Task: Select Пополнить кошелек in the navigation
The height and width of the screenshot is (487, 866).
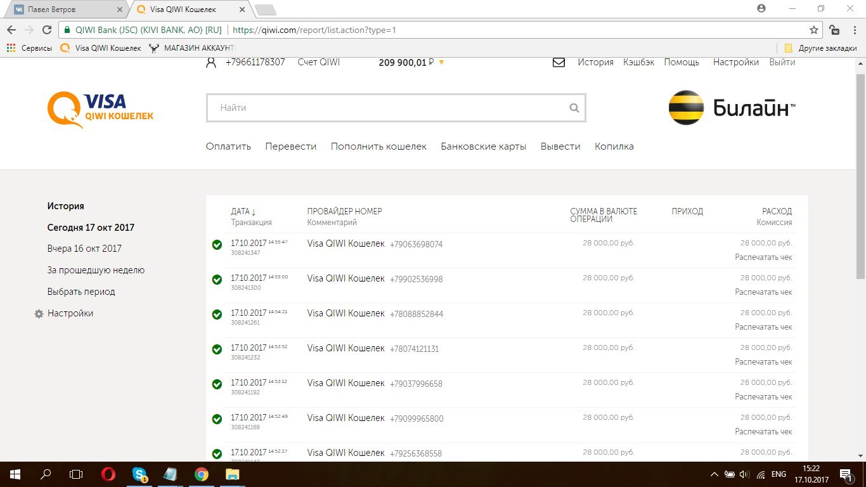Action: (379, 146)
